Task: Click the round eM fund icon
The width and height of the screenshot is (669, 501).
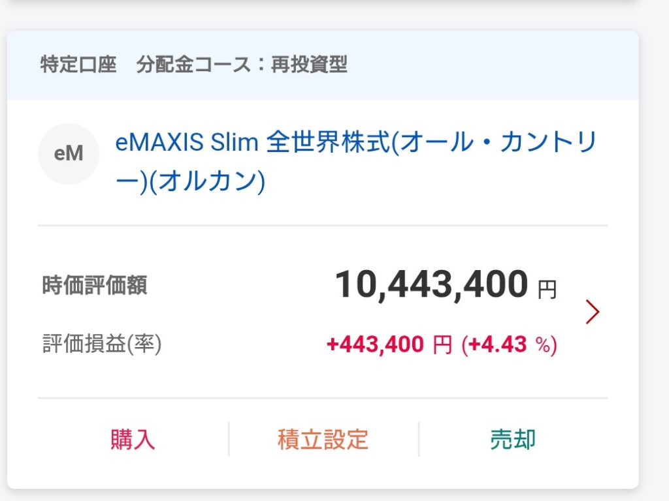Action: (x=69, y=154)
